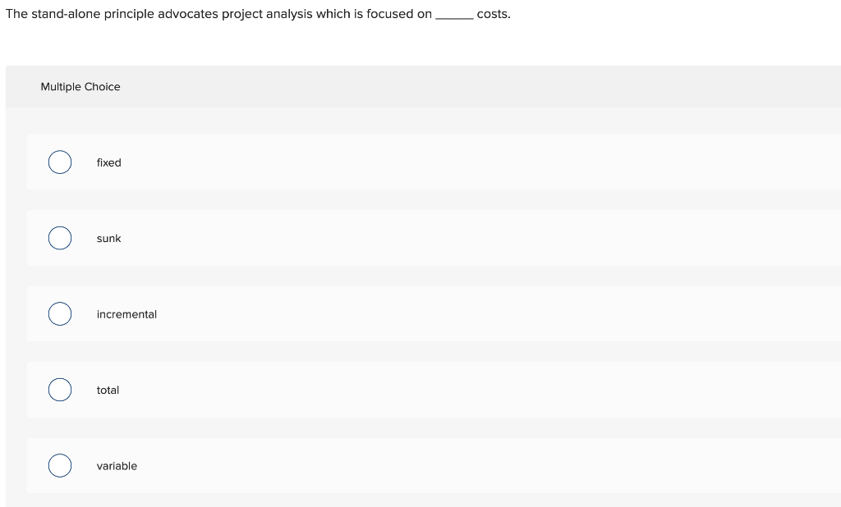The height and width of the screenshot is (507, 841).
Task: Select the radio button for variable
Action: 59,465
